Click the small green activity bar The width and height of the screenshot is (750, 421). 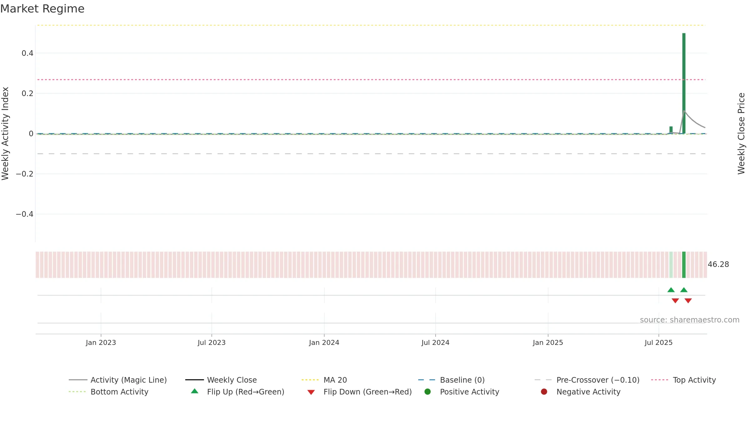tap(671, 130)
